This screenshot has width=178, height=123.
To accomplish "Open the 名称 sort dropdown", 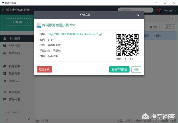I will pos(170,27).
